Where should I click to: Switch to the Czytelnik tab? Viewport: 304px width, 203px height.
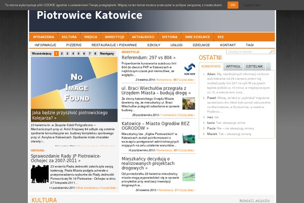(x=254, y=66)
